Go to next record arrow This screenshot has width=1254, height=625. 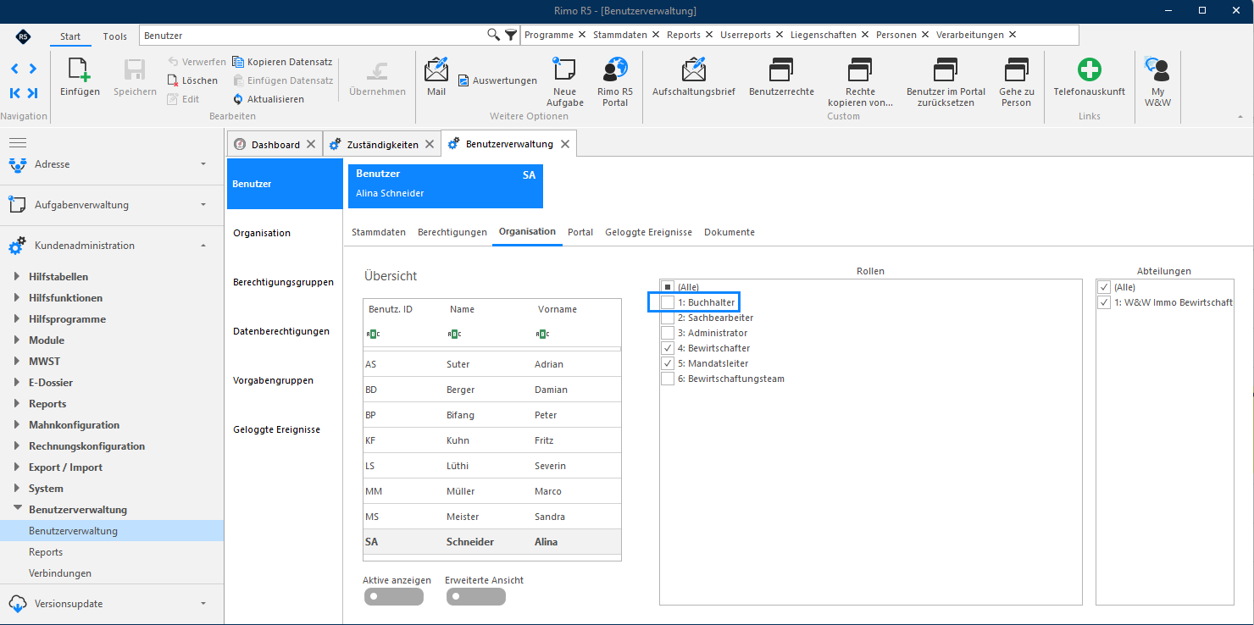(32, 69)
